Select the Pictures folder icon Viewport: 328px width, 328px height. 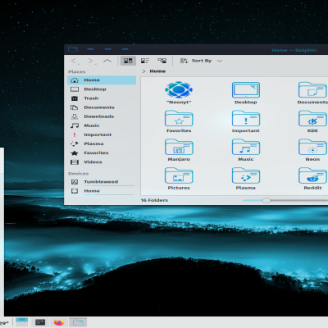click(x=179, y=175)
